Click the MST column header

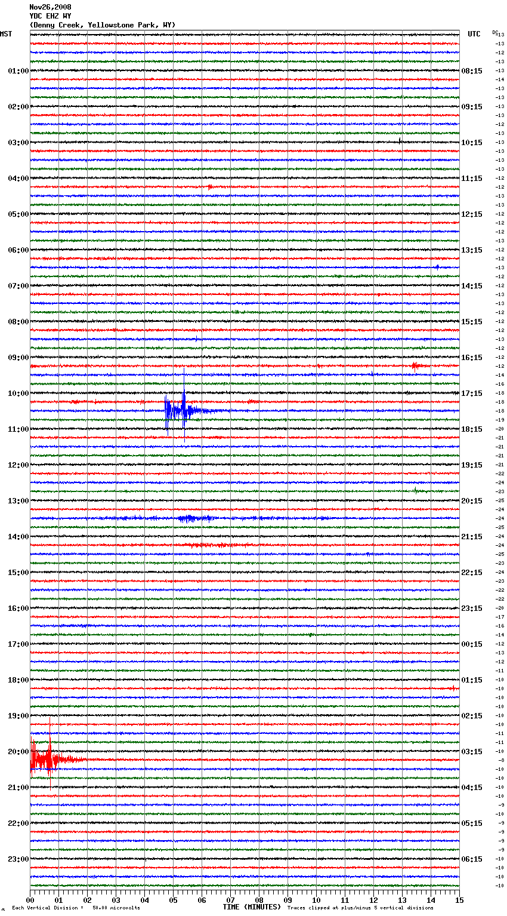(x=6, y=34)
